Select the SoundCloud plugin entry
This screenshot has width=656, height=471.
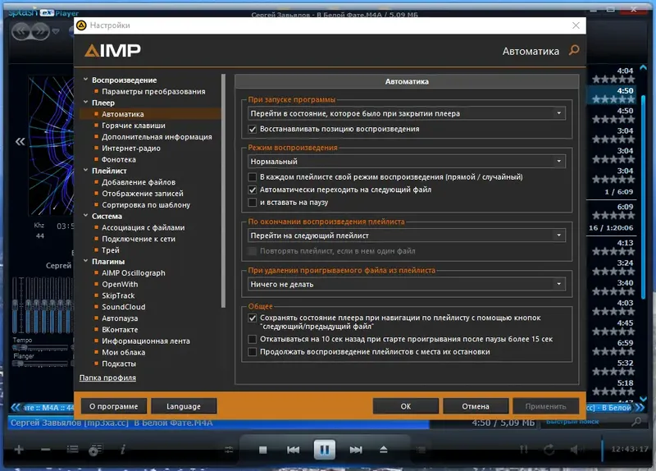124,307
